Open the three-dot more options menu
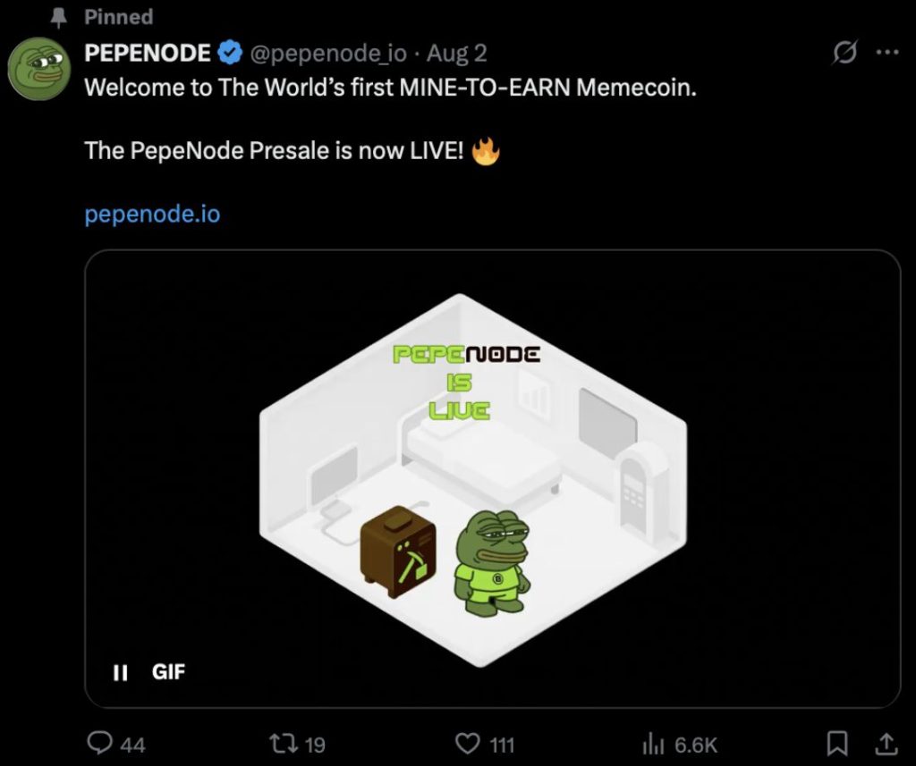The width and height of the screenshot is (916, 766). [x=887, y=53]
